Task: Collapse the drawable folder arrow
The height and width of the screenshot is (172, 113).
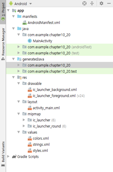Action: point(19,84)
